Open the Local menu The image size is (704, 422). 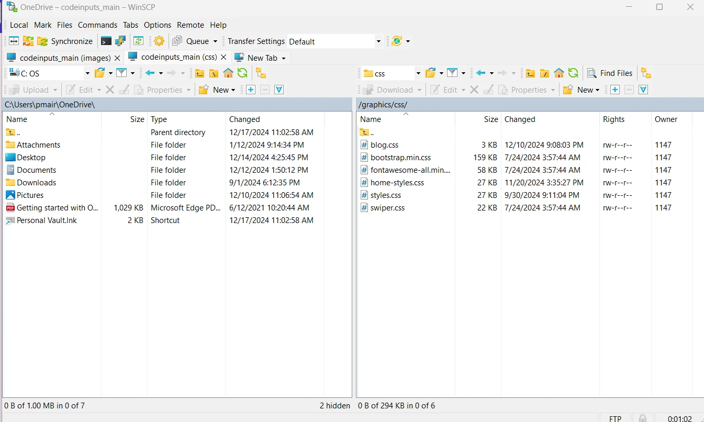(19, 25)
